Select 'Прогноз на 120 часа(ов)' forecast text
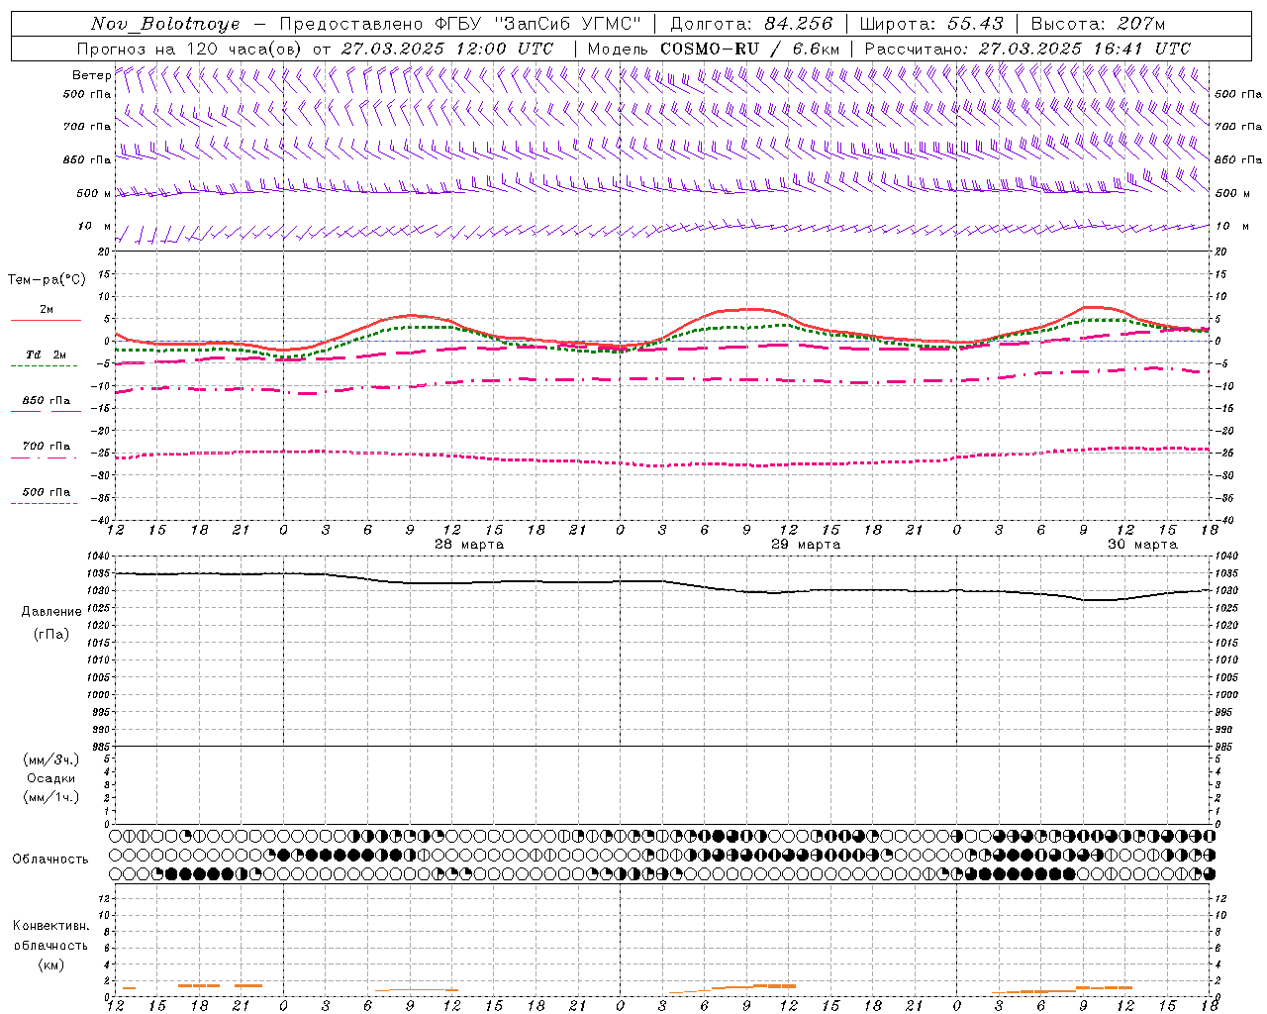This screenshot has height=1014, width=1267. [190, 49]
